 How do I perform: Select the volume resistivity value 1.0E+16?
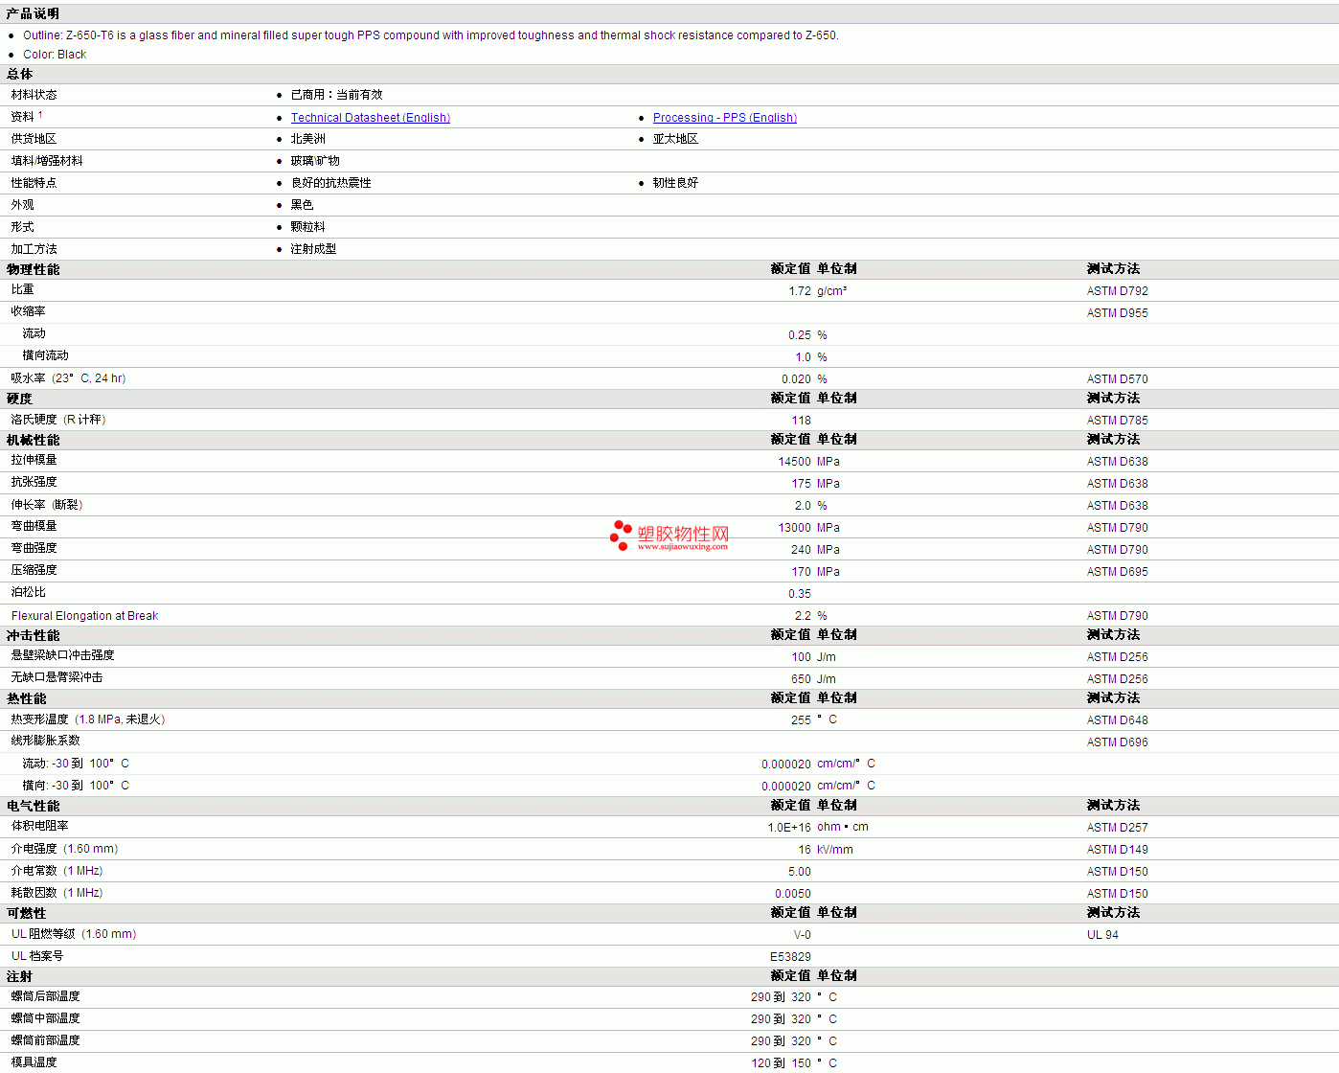click(789, 828)
